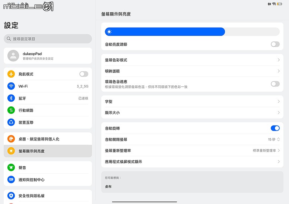Screen dimensions: 289x204
Task: Click the 環境色自適應 description text
Action: (146, 87)
